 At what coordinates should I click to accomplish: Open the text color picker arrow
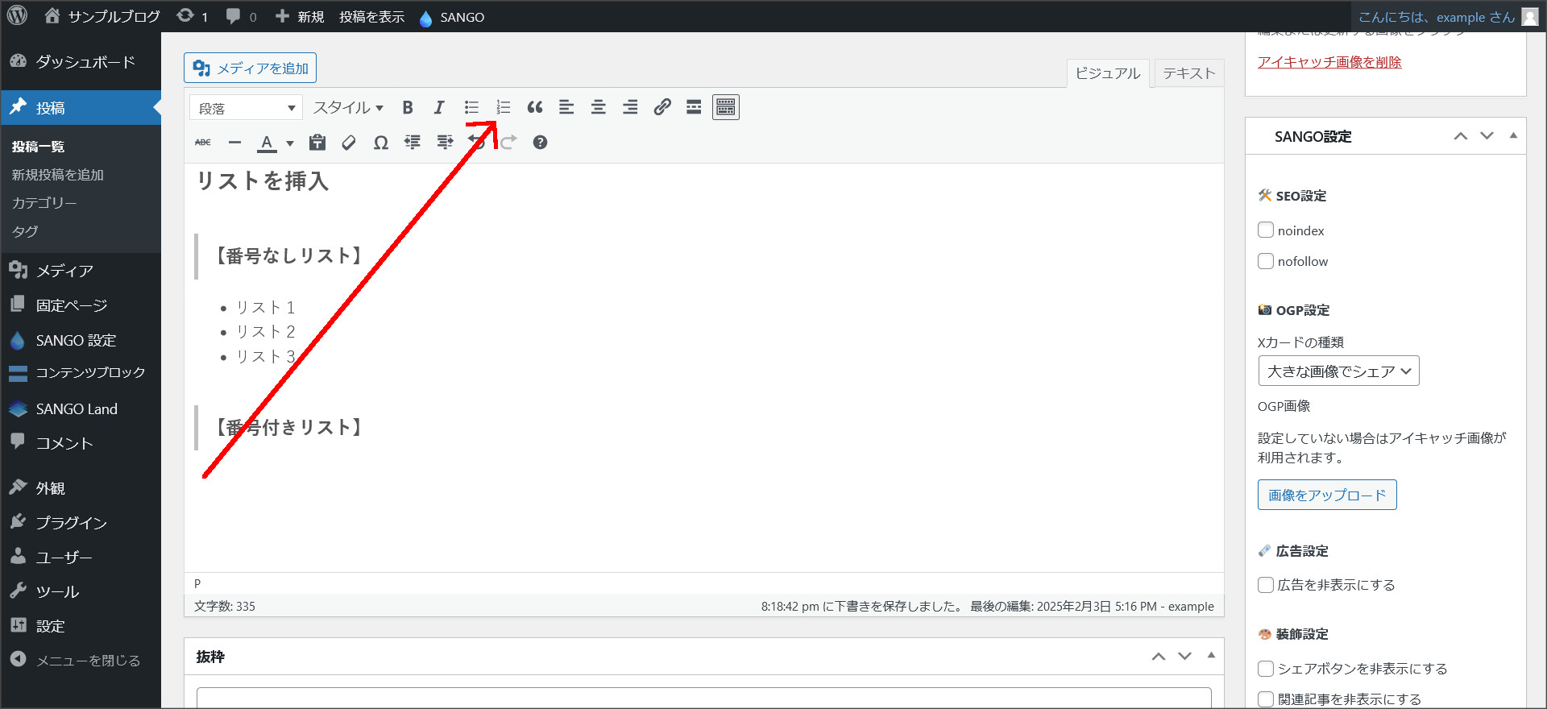click(290, 143)
